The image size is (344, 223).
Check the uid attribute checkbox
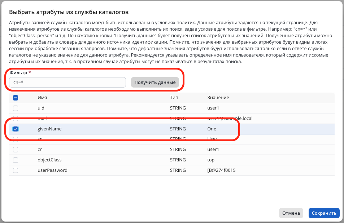16,108
